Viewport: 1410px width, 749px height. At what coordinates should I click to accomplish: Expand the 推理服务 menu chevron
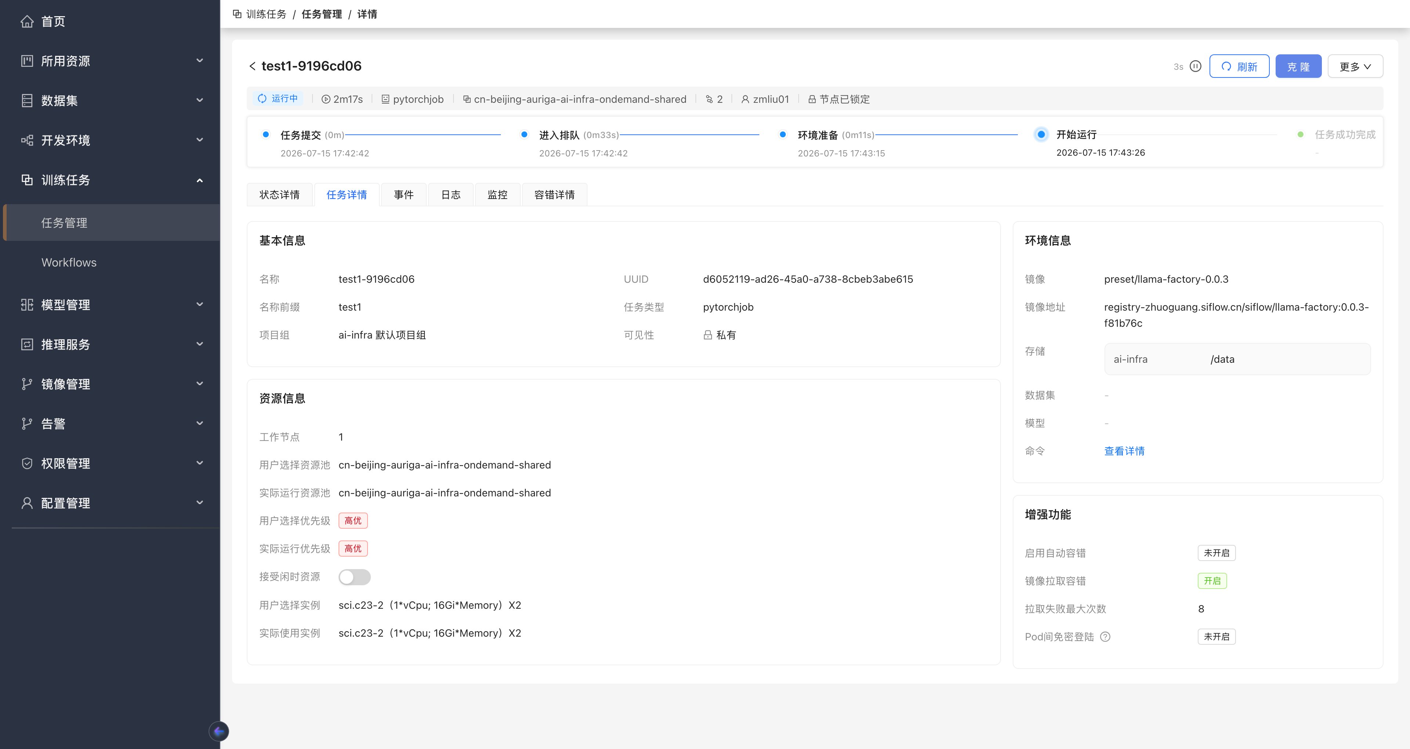[x=200, y=344]
